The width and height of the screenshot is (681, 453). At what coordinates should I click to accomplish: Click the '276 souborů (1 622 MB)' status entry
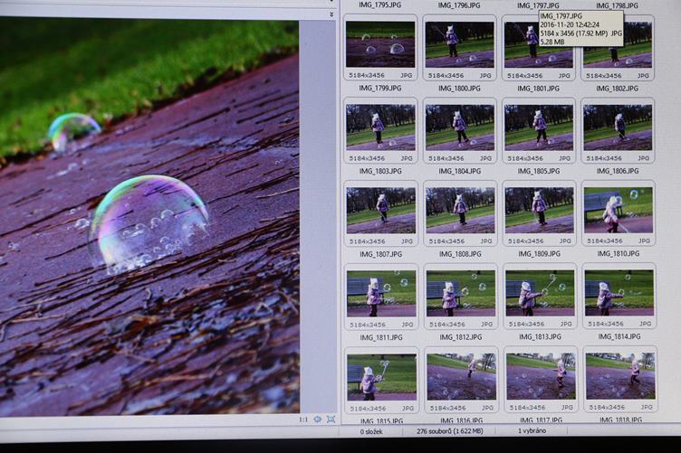[449, 431]
